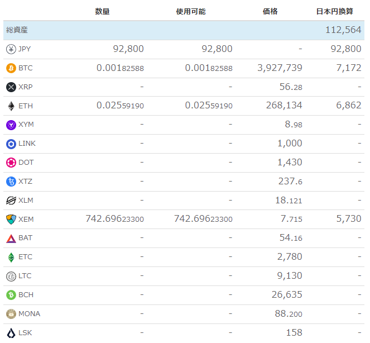Click the blue Tezos XTZ icon
370x343 pixels.
click(x=11, y=182)
